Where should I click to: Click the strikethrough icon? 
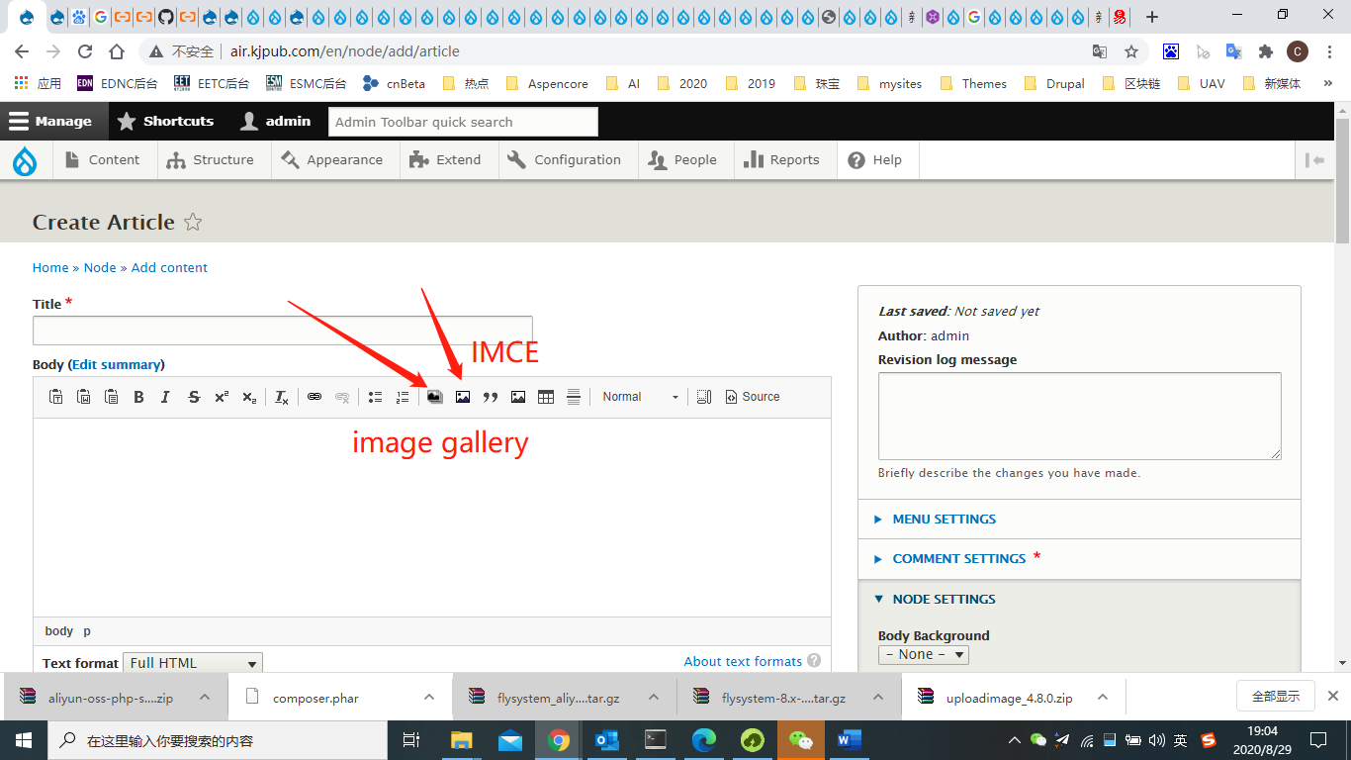point(194,397)
